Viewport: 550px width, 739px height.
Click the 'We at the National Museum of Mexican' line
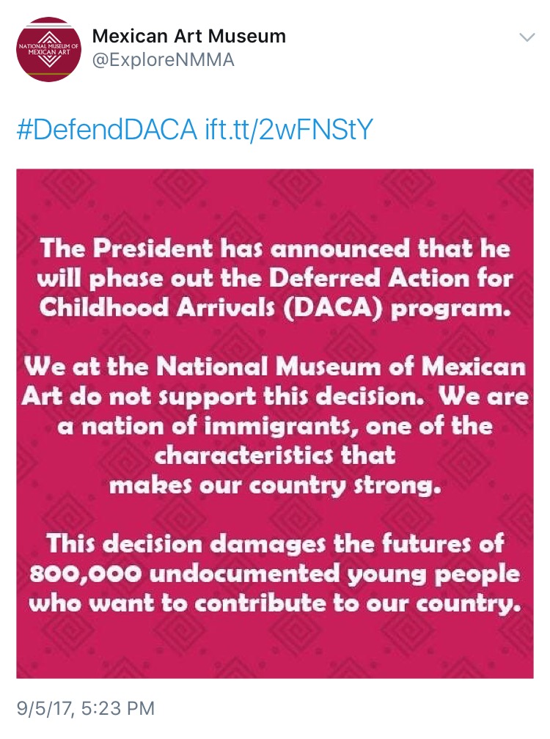pos(275,367)
